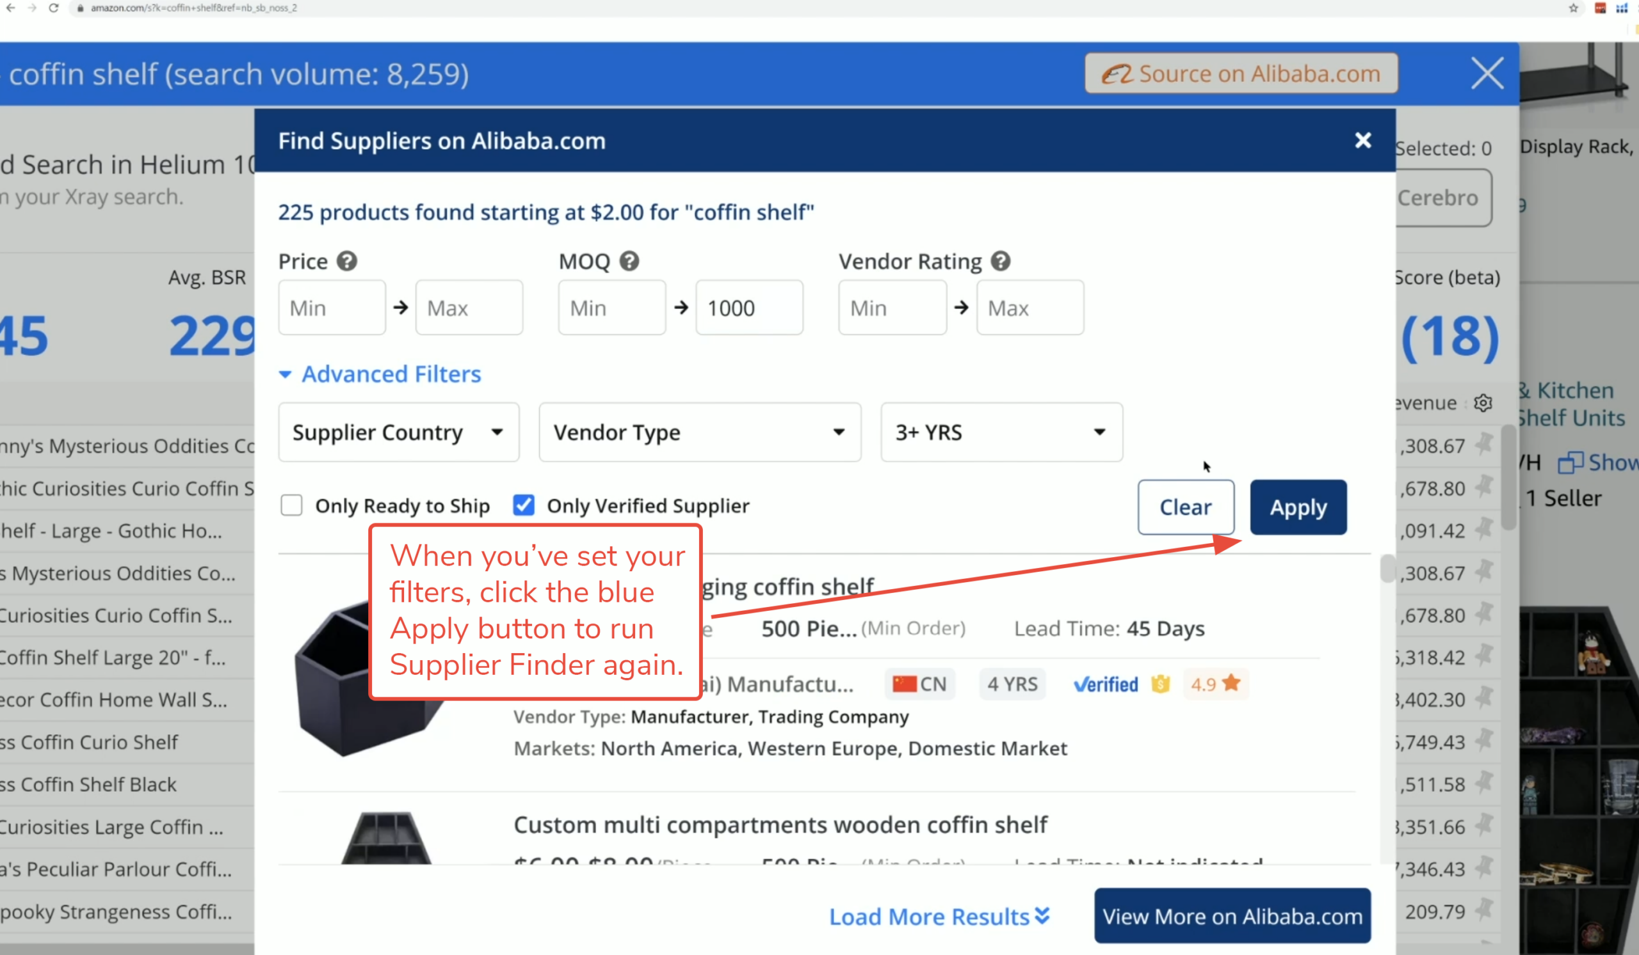This screenshot has height=955, width=1639.
Task: Bookmark this page with the star icon
Action: coord(1572,8)
